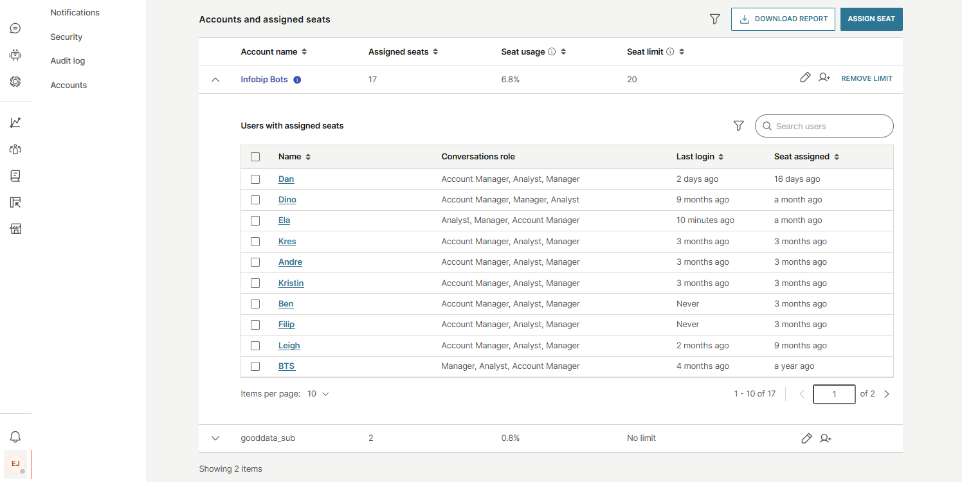Screen dimensions: 962x482
Task: Tick the checkbox for Dan
Action: pos(255,179)
